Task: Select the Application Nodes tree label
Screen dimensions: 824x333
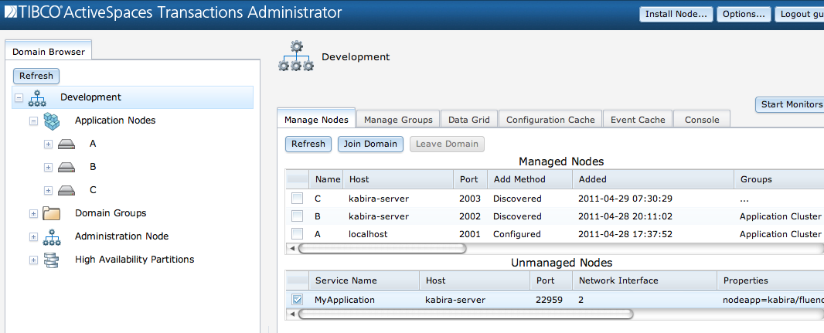Action: point(115,121)
